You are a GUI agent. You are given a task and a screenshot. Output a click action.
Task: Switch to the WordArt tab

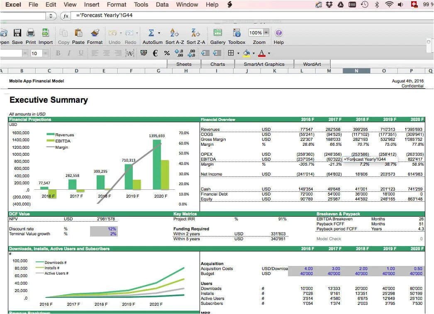click(x=312, y=64)
